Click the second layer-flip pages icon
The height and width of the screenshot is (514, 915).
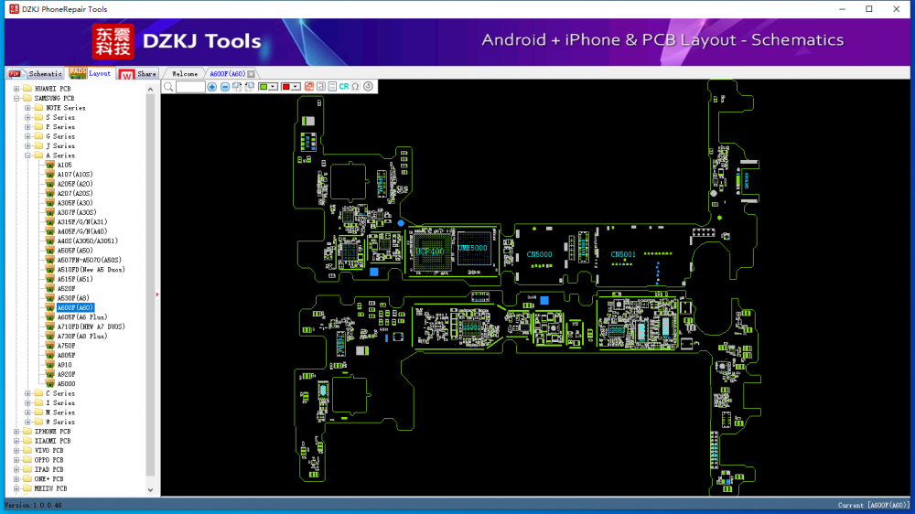coord(250,87)
